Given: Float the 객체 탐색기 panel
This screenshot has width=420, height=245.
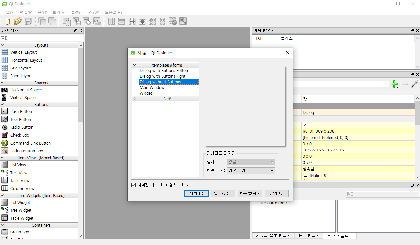Looking at the screenshot, I should [412, 30].
